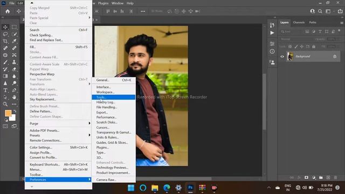Open the background white color swatch
The image size is (345, 194).
[x=13, y=118]
